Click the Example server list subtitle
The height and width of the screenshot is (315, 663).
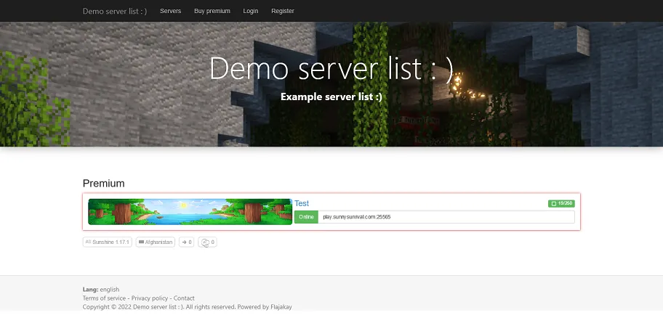tap(331, 97)
